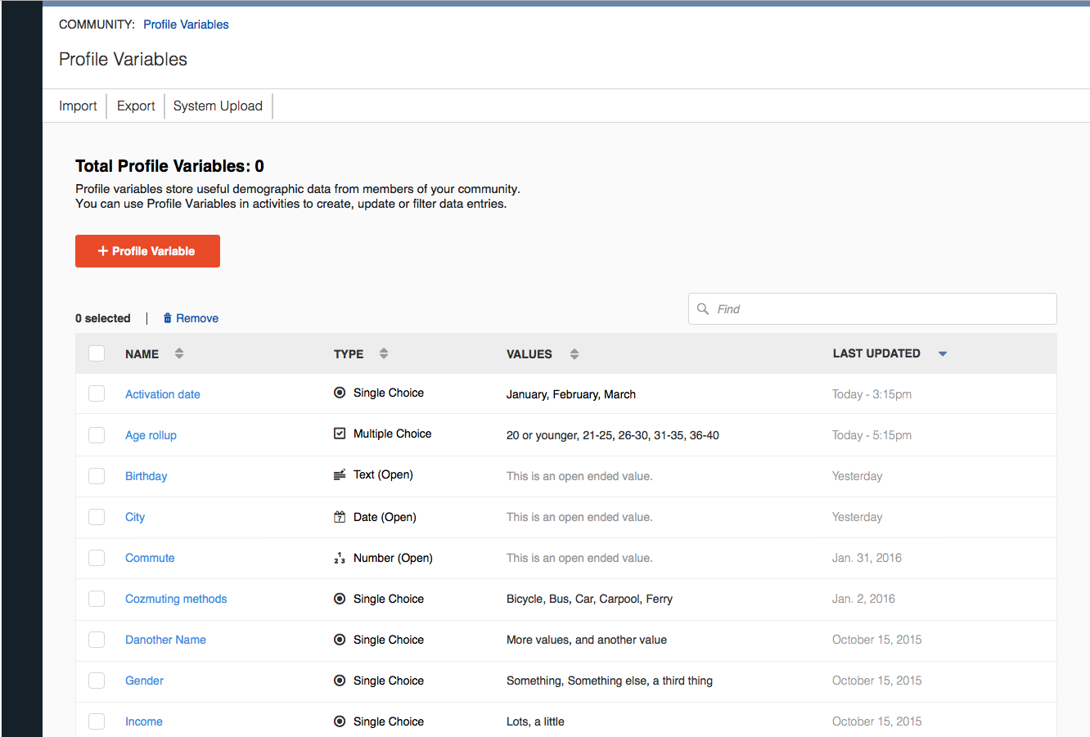Viewport: 1090px width, 737px height.
Task: Focus the Find search field
Action: coord(872,308)
